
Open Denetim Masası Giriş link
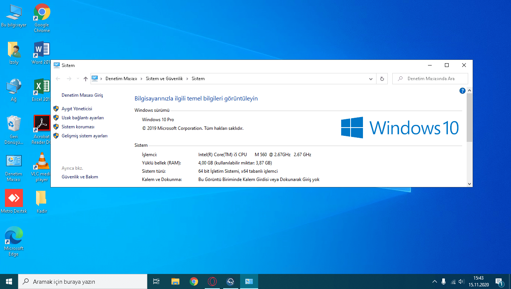click(x=82, y=95)
